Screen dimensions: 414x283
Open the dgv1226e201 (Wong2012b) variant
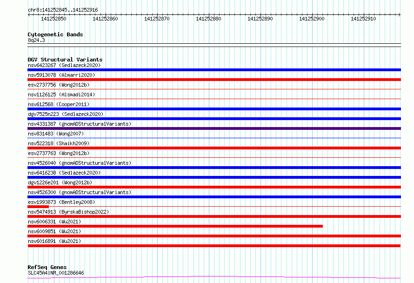60,182
